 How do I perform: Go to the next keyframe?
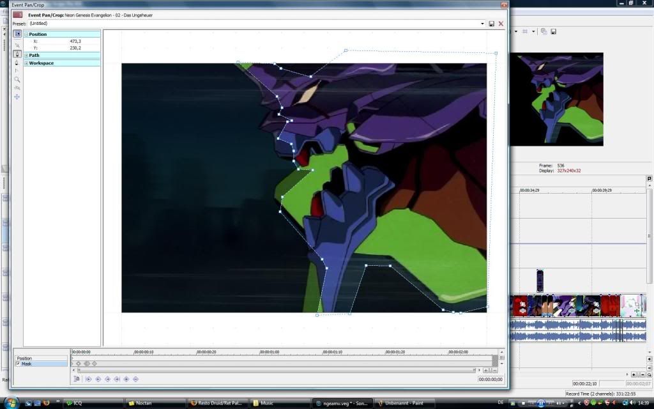tap(107, 379)
